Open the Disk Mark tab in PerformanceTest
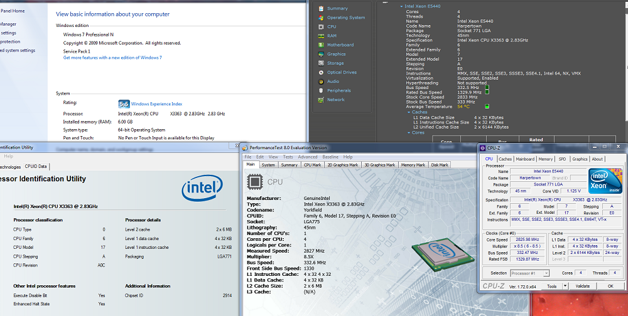Viewport: 628px width, 316px height. click(440, 165)
